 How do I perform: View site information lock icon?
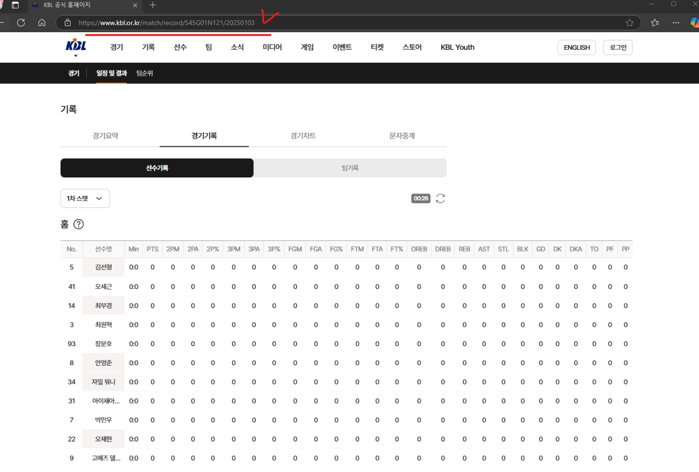click(x=68, y=23)
